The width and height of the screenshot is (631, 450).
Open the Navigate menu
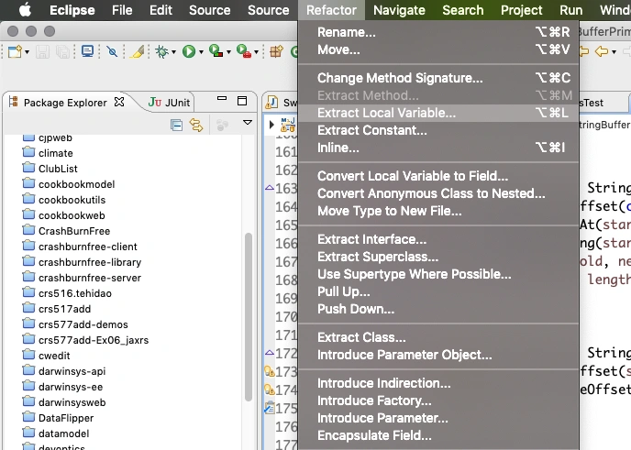click(x=399, y=10)
